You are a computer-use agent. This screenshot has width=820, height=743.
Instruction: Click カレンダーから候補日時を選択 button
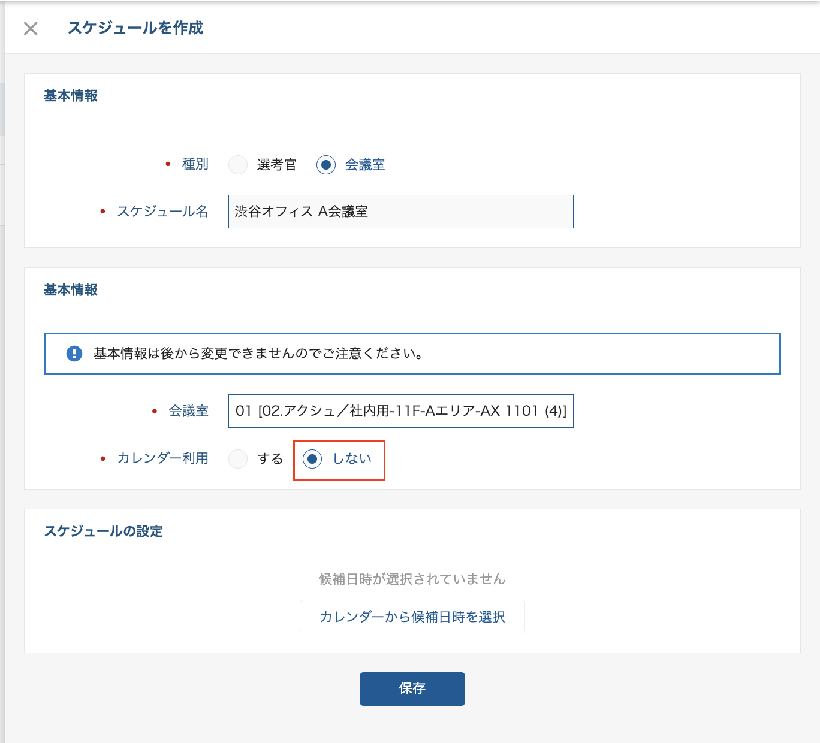pos(412,617)
